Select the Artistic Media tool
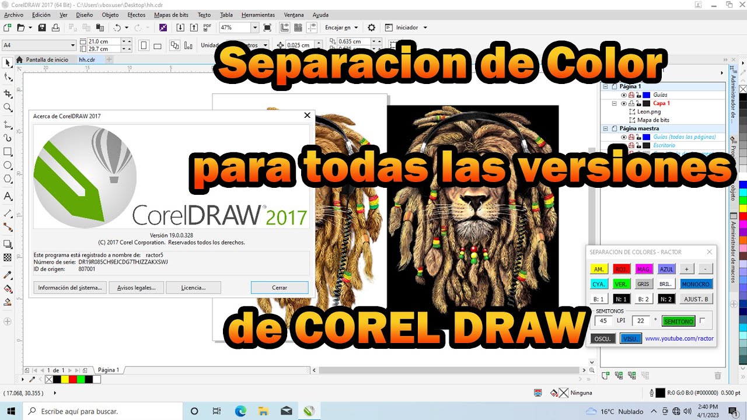 8,138
